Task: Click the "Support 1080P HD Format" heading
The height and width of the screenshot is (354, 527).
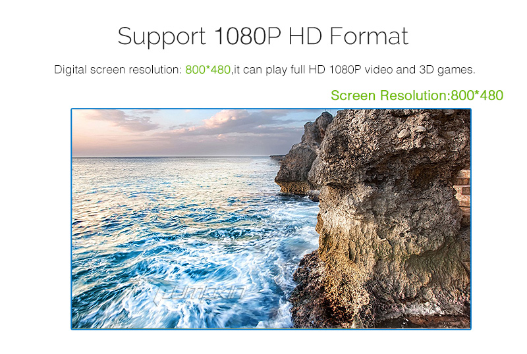Action: (x=263, y=36)
